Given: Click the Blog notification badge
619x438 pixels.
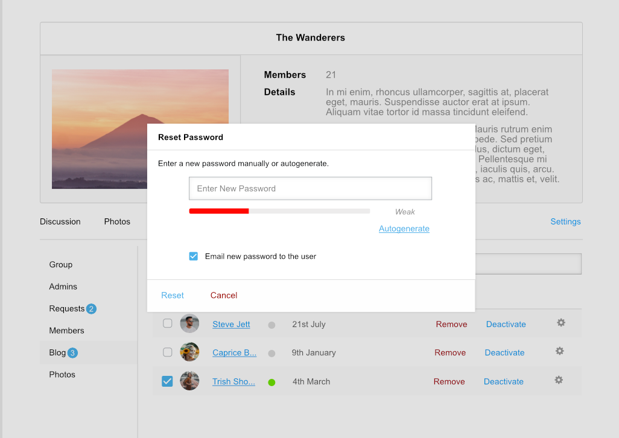Looking at the screenshot, I should click(x=72, y=353).
